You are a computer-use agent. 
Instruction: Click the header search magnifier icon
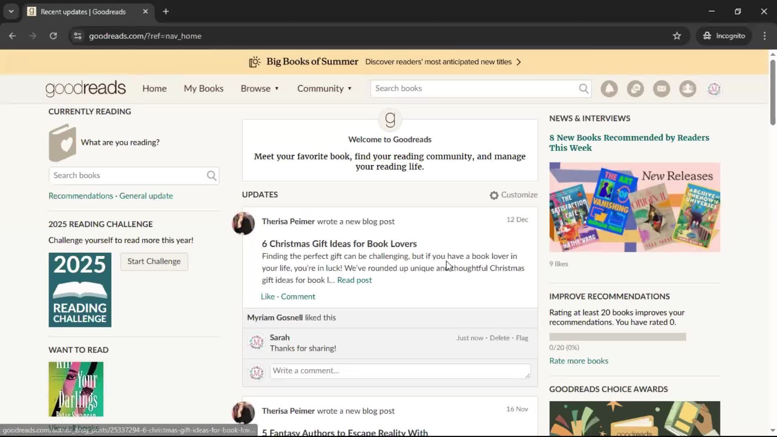[584, 89]
